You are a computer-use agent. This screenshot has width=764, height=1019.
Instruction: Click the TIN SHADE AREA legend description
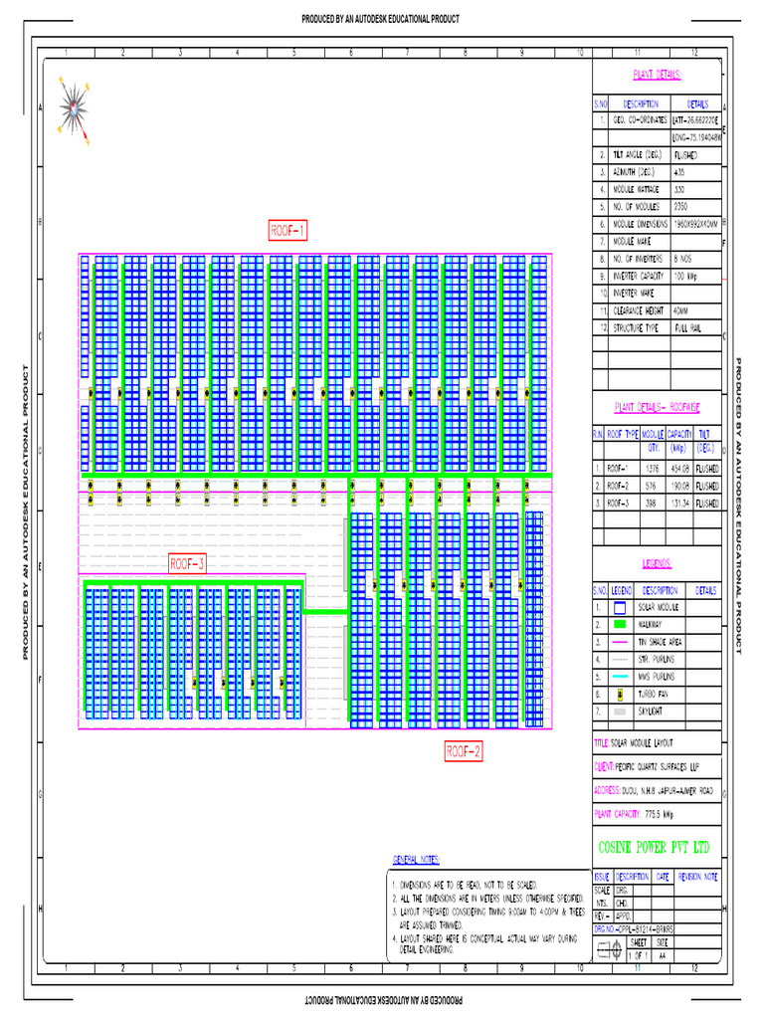(x=661, y=642)
